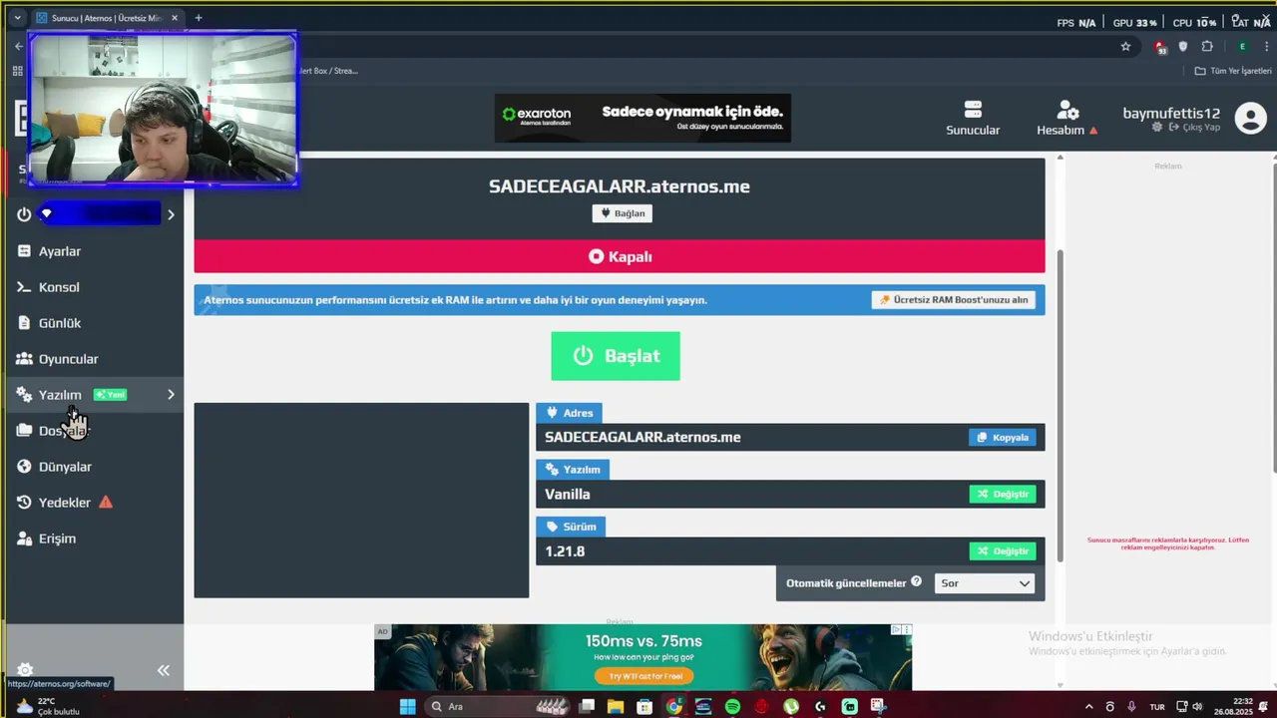
Task: Click the Yazılım gears icon
Action: click(x=24, y=395)
